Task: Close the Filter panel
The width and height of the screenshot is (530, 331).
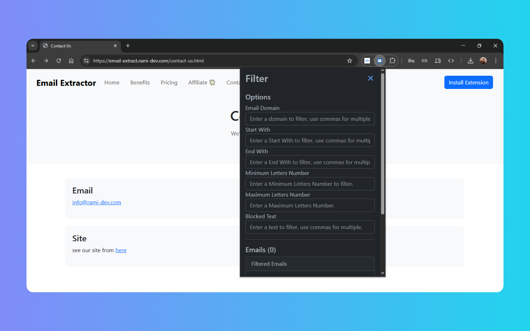Action: [371, 78]
